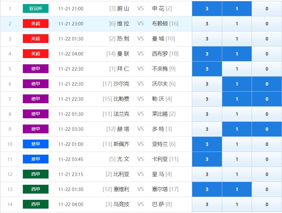Pick result 0 for 斯佩齐 vs 亚特兰
Image resolution: width=282 pixels, height=213 pixels.
pyautogui.click(x=267, y=144)
